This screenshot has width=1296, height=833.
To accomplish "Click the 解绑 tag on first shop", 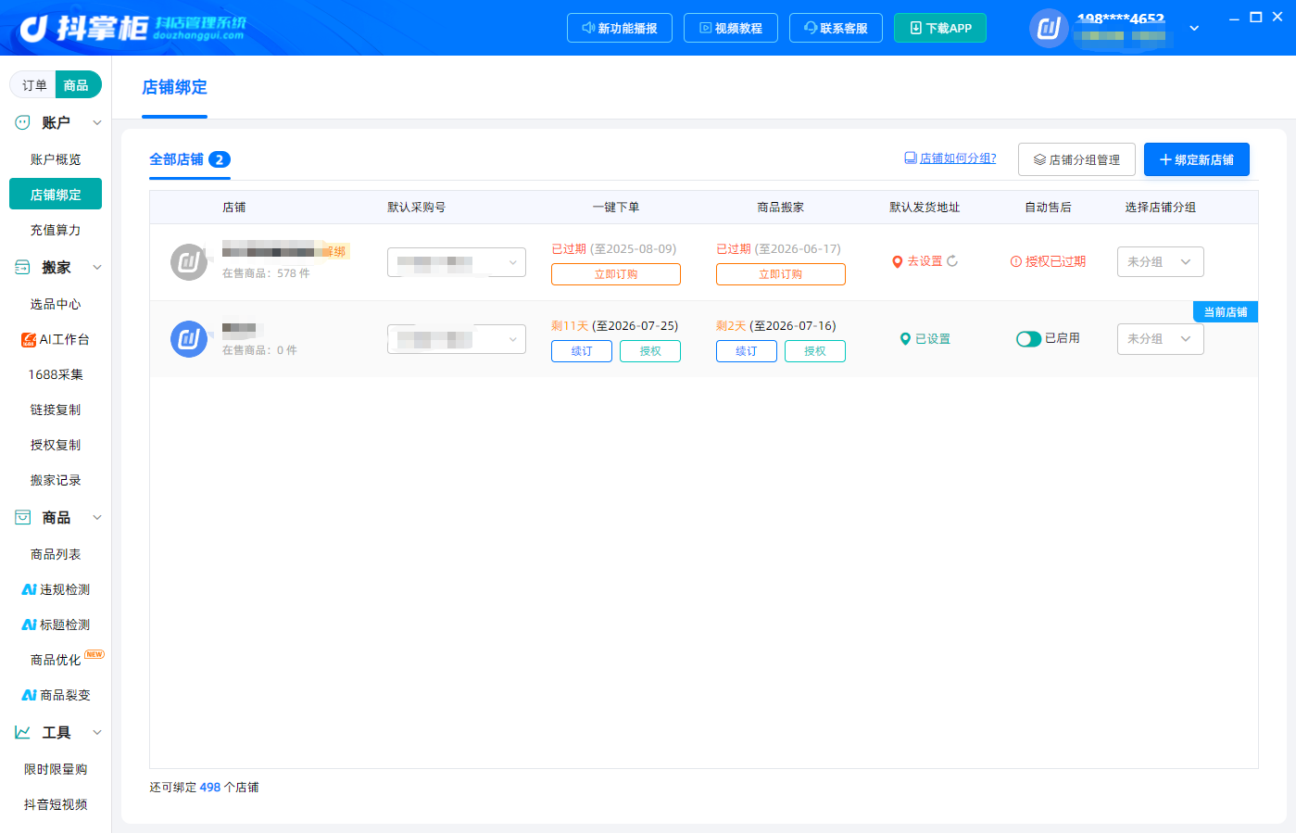I will [334, 251].
